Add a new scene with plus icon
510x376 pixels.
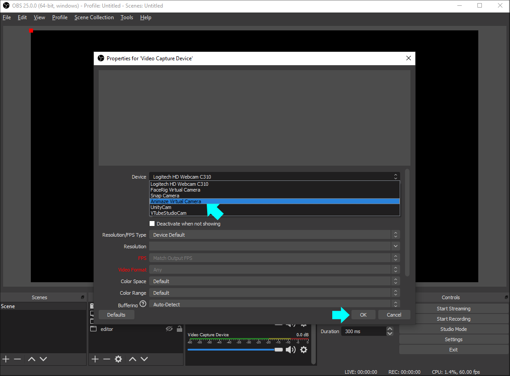point(6,359)
